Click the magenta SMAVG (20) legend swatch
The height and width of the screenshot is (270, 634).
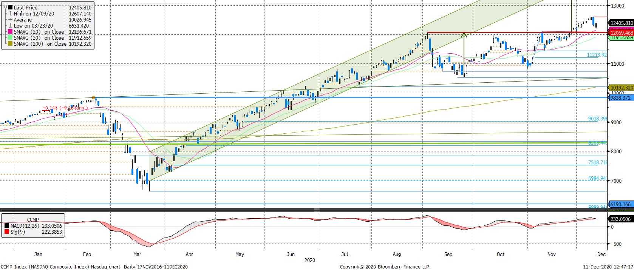10,32
